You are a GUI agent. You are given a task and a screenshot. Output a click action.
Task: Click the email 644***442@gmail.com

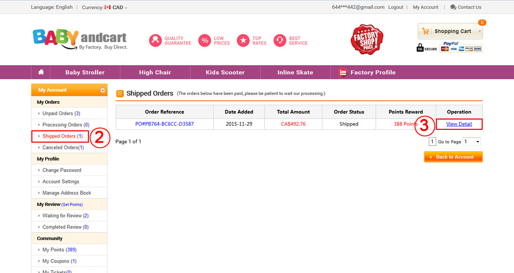pyautogui.click(x=358, y=7)
